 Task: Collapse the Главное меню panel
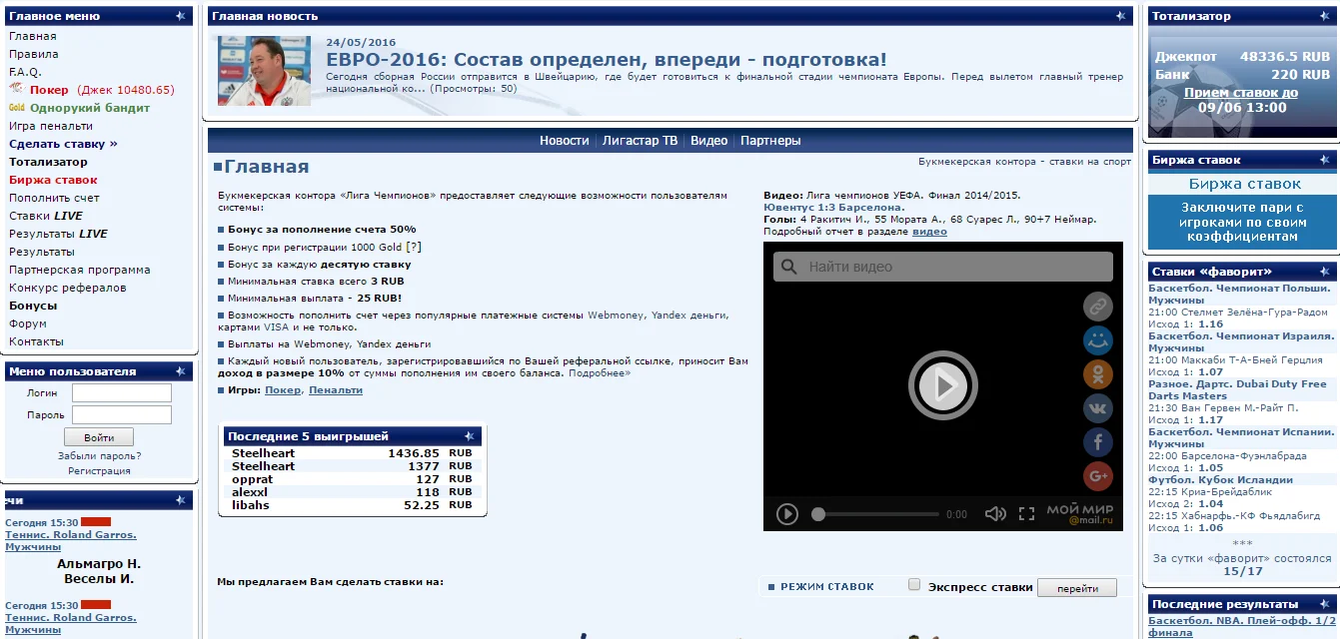click(x=180, y=16)
